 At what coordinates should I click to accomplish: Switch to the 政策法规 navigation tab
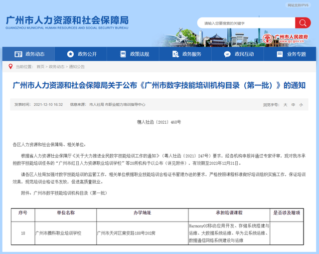click(140, 54)
